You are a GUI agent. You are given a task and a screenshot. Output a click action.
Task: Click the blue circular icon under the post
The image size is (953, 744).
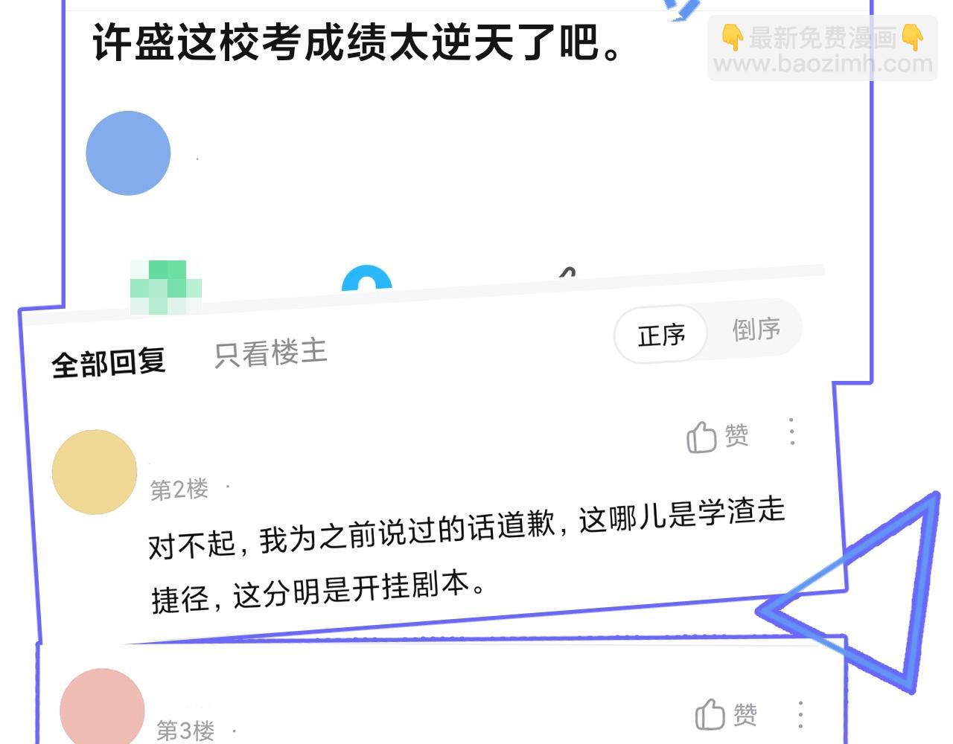366,278
